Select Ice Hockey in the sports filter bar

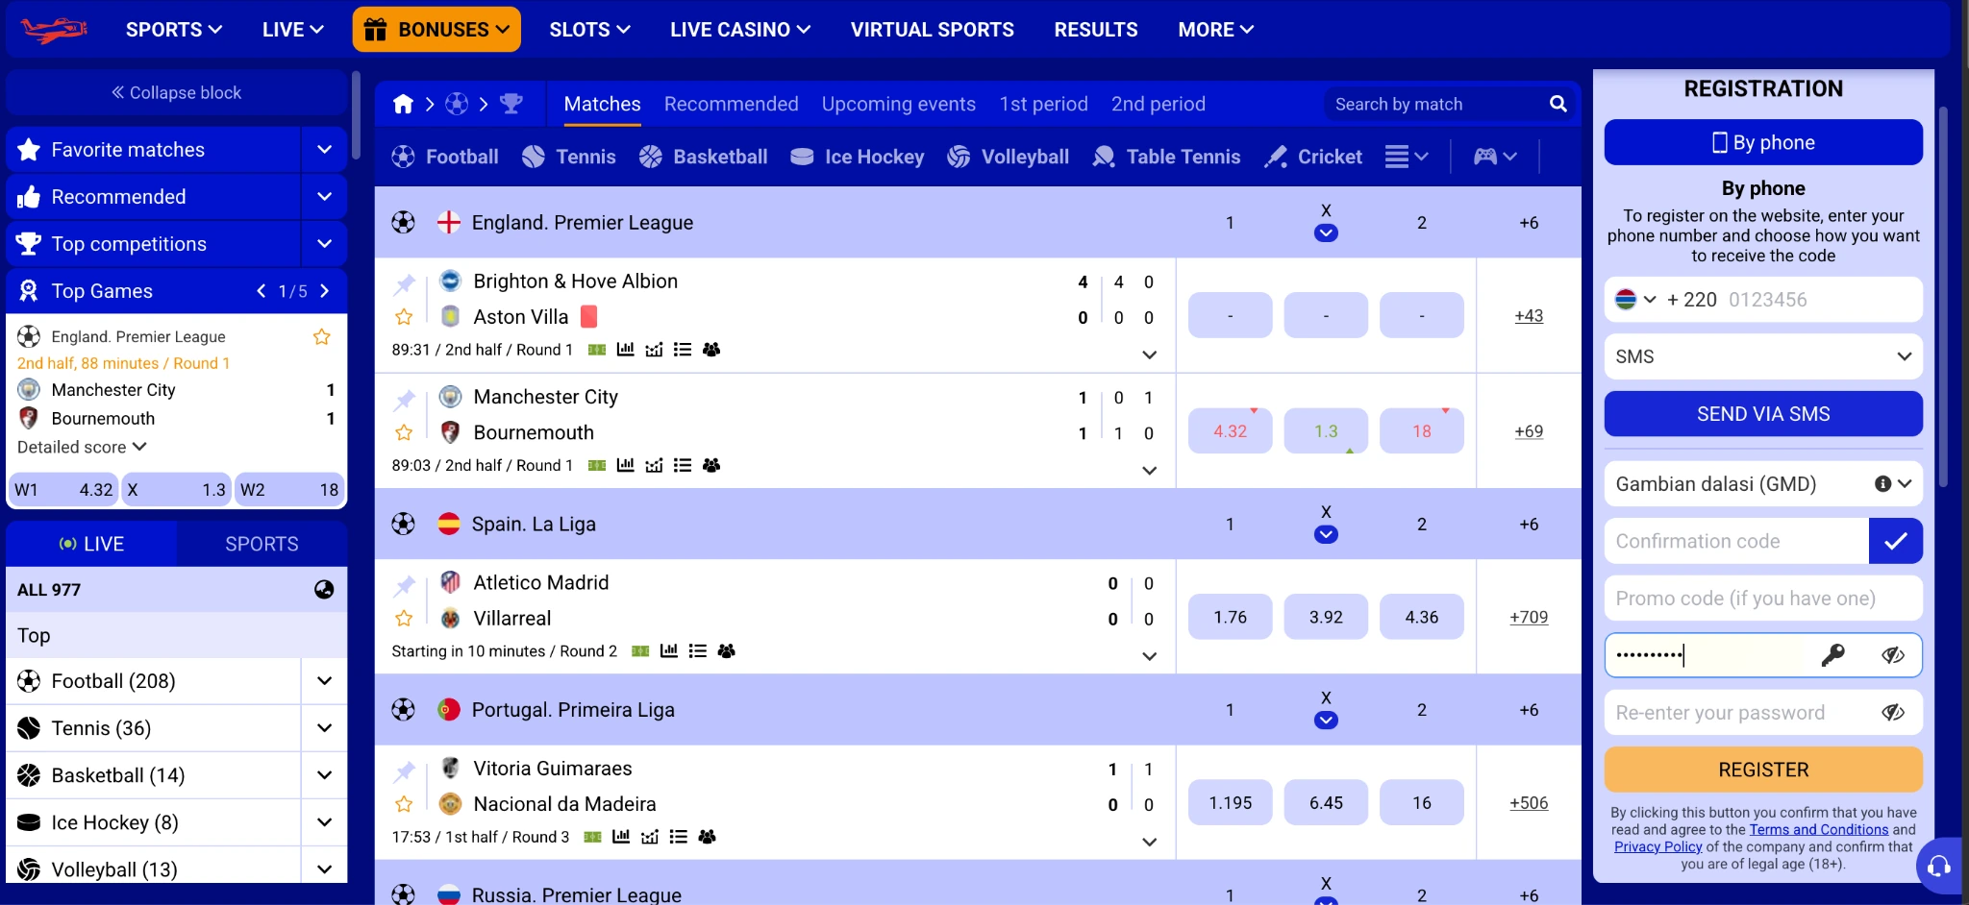[857, 157]
